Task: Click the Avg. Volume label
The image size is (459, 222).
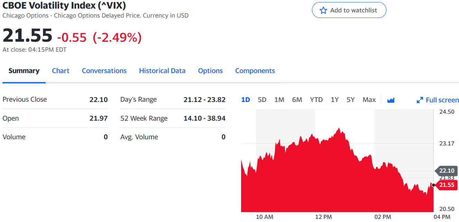Action: (x=139, y=137)
